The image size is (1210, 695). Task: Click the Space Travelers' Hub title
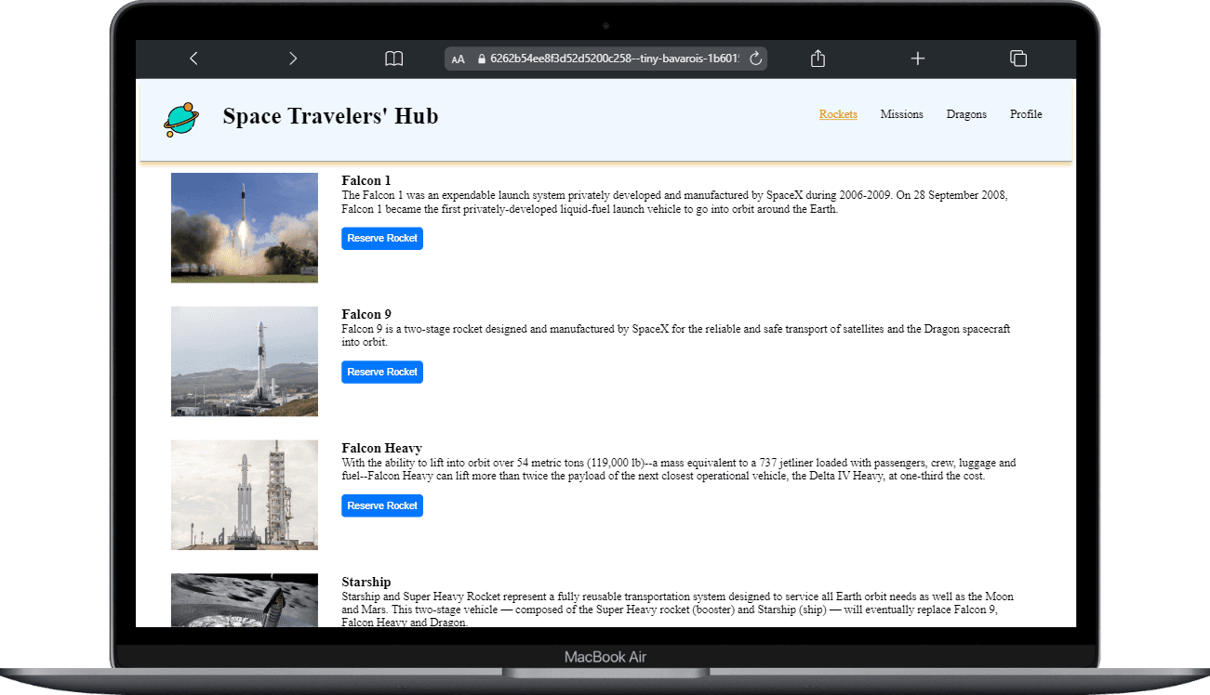[x=330, y=116]
